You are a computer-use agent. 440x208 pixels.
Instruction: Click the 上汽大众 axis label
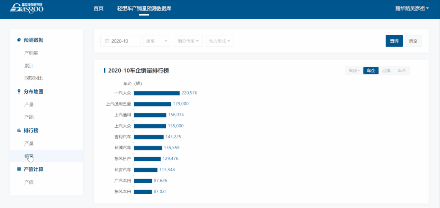tap(123, 126)
